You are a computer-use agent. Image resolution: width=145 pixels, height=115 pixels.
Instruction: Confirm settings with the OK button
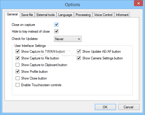(x=105, y=107)
